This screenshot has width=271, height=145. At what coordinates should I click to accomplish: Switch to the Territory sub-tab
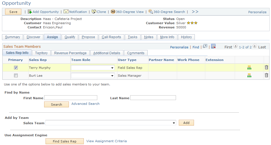41,53
